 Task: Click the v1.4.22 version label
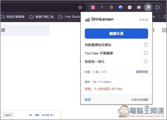coord(144,20)
